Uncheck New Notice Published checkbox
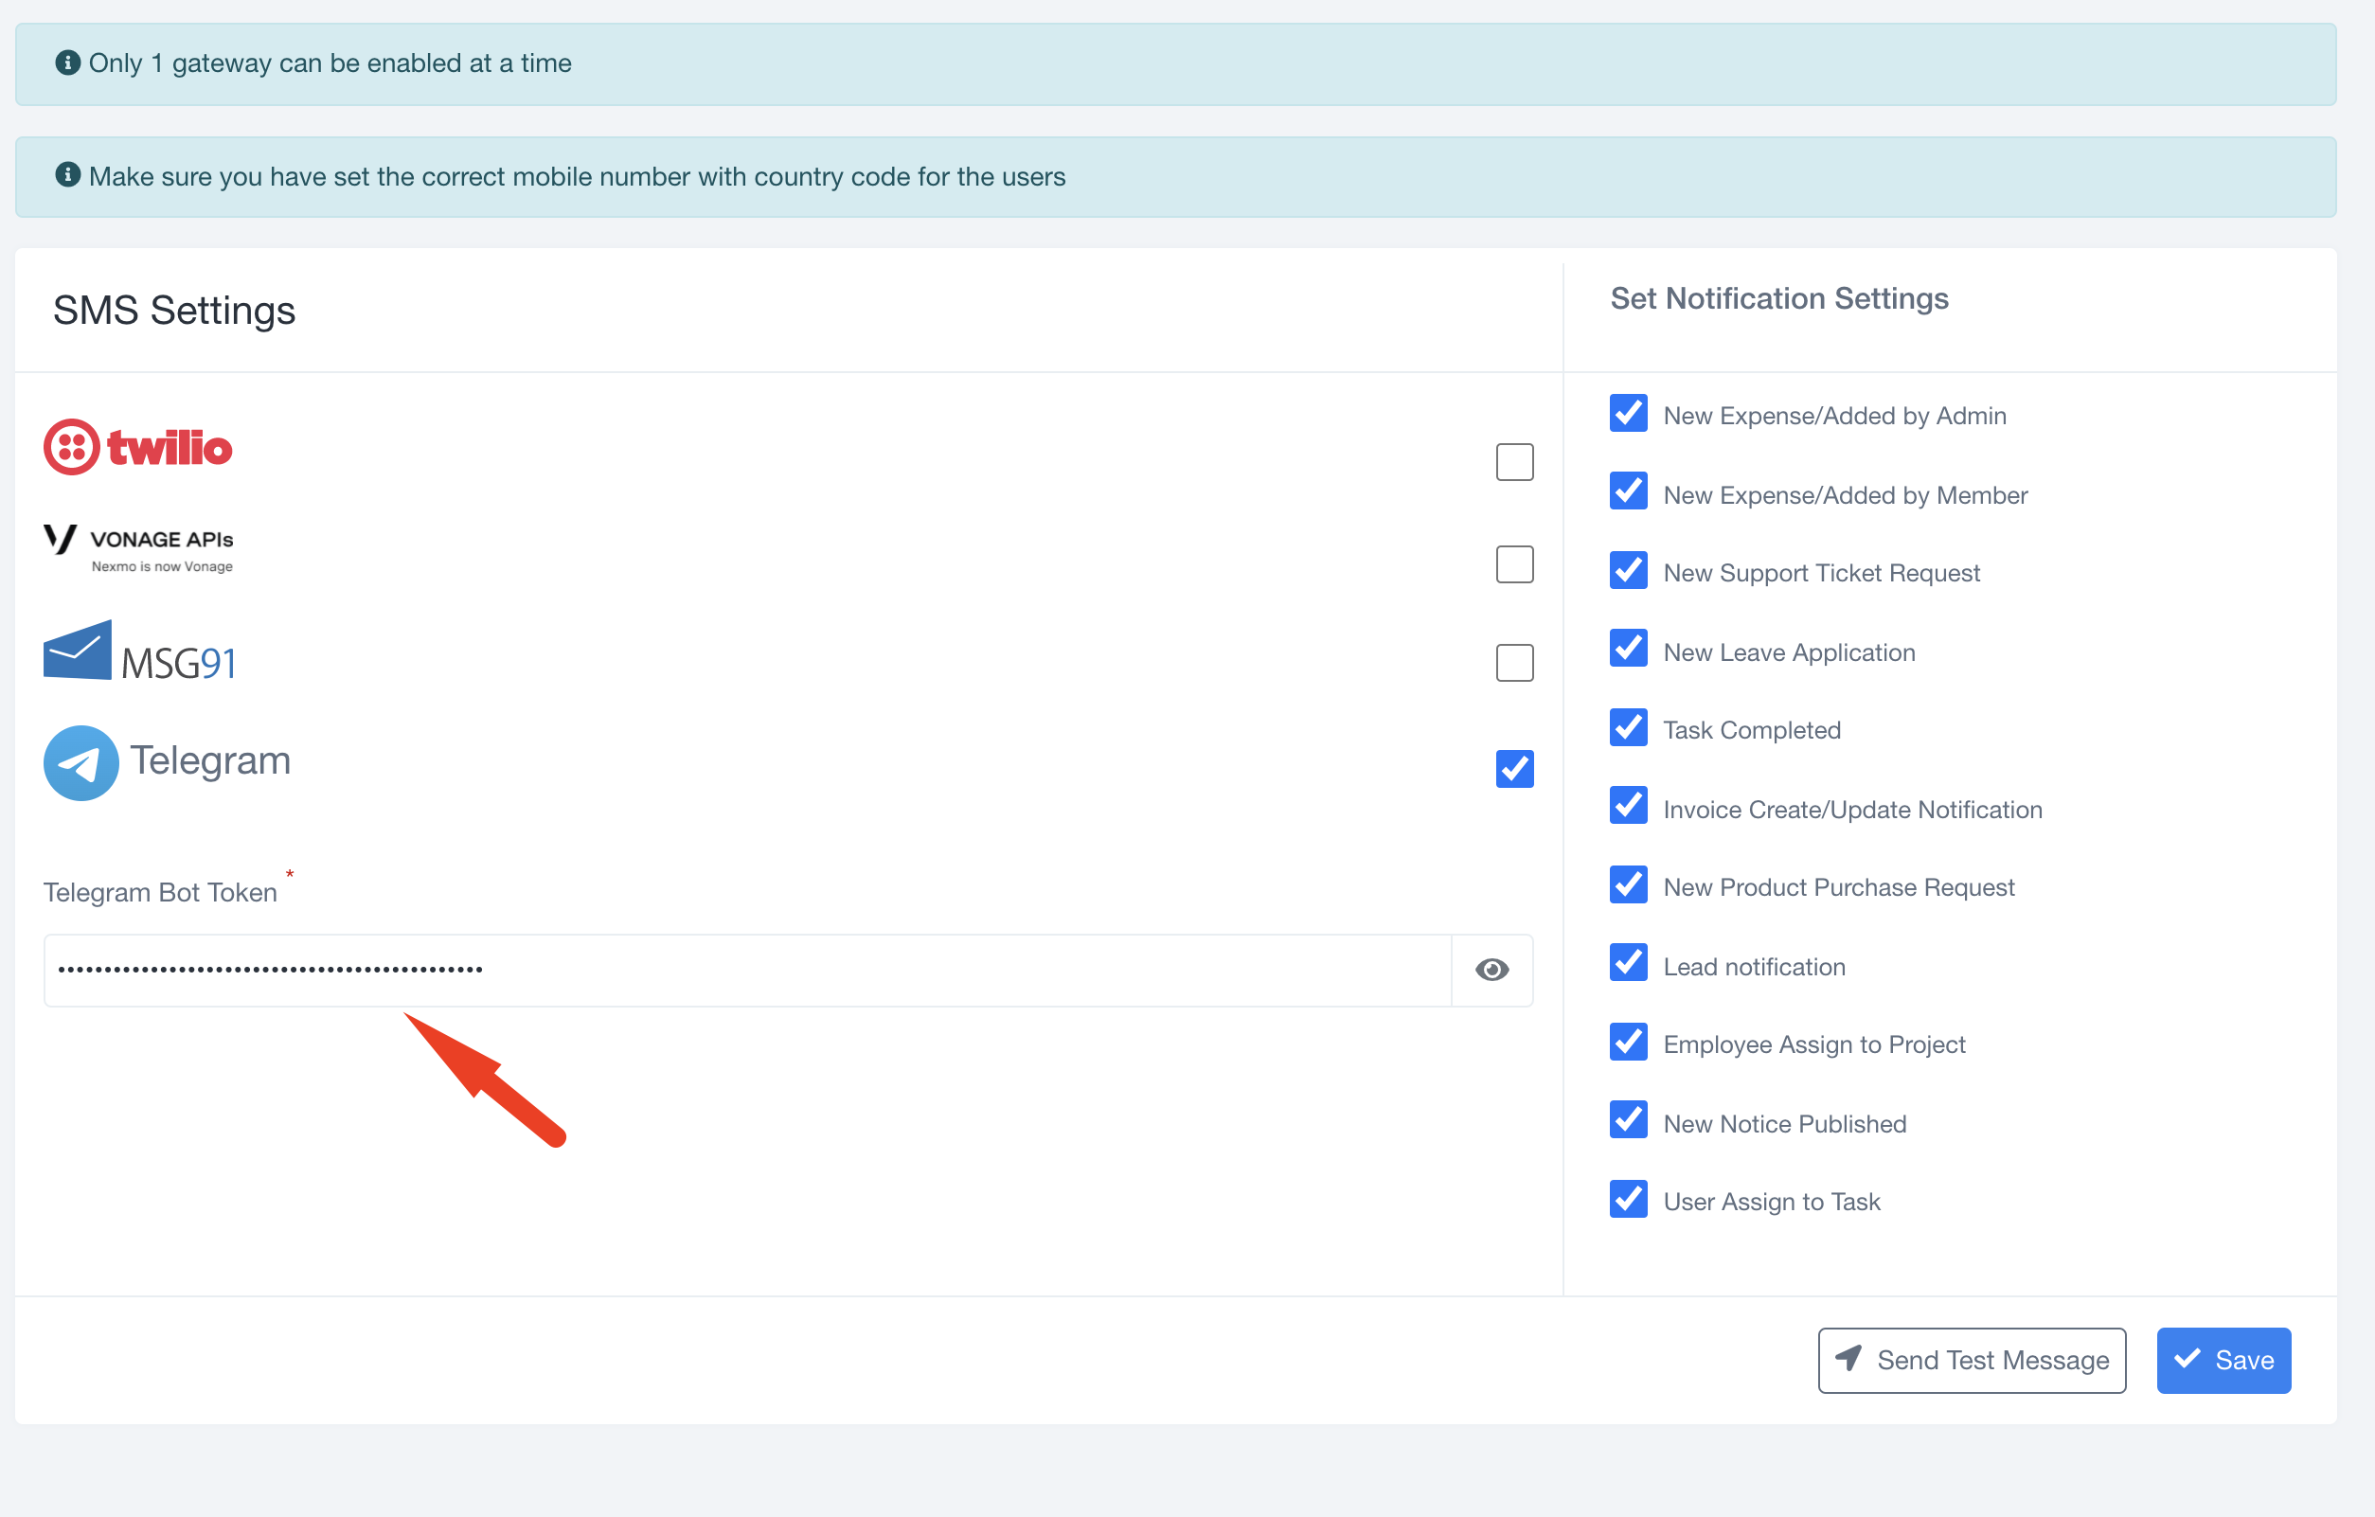This screenshot has width=2375, height=1517. (x=1629, y=1120)
